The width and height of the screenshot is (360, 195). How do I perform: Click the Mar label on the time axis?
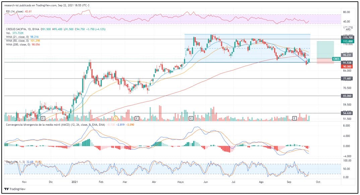(125, 182)
